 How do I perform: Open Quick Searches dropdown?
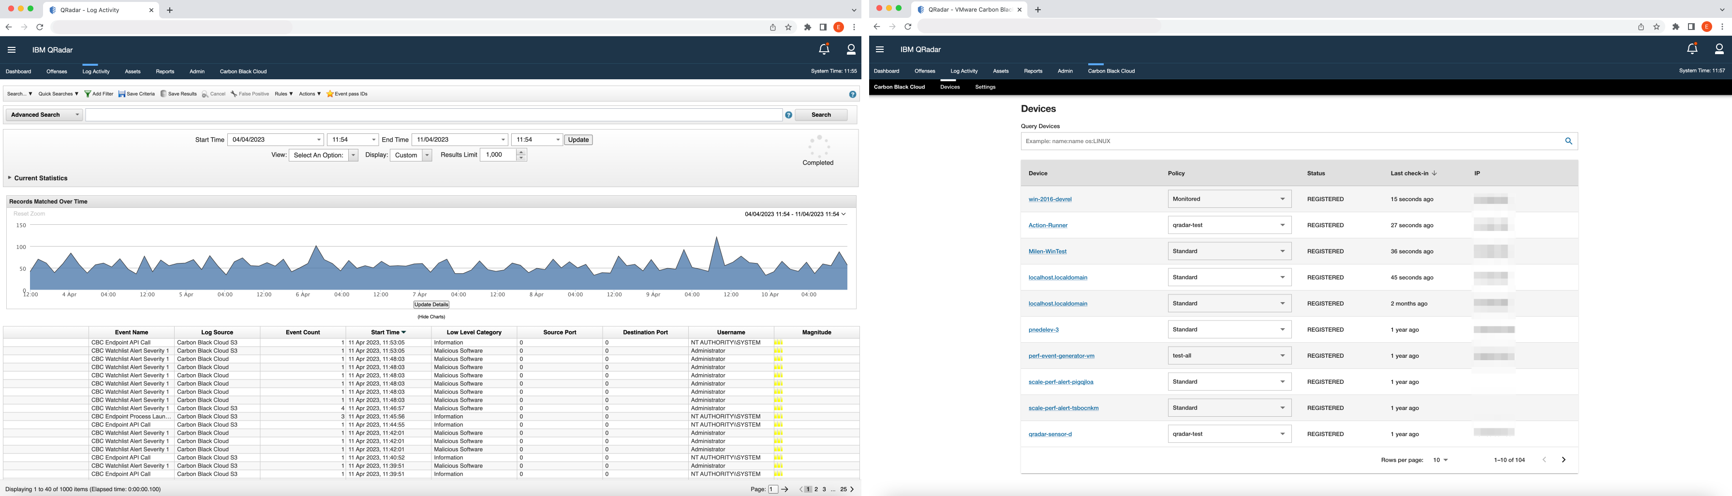click(x=58, y=94)
